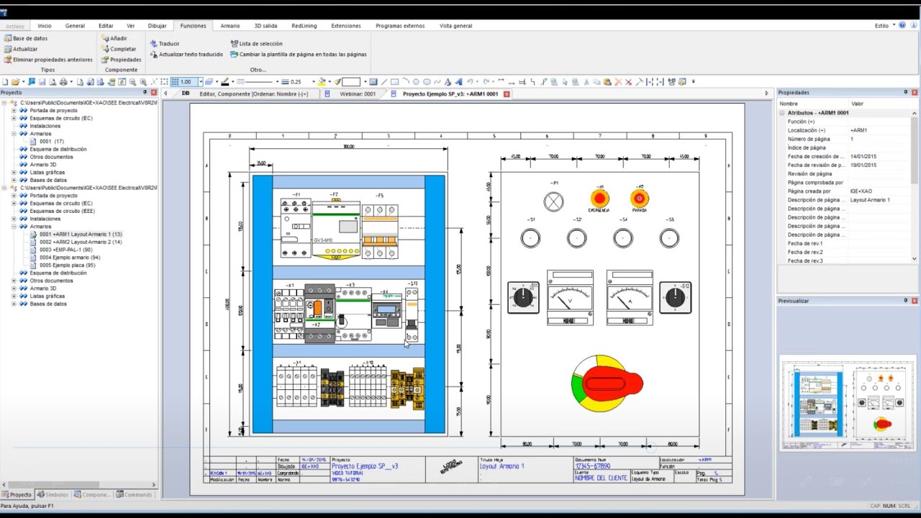921x518 pixels.
Task: Create a new document from the toolbar
Action: point(5,82)
